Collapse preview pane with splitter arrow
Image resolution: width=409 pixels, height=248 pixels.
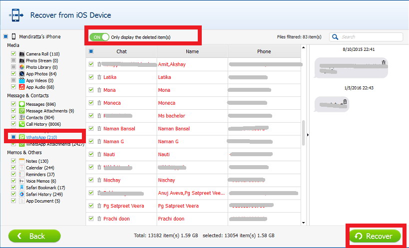click(307, 135)
